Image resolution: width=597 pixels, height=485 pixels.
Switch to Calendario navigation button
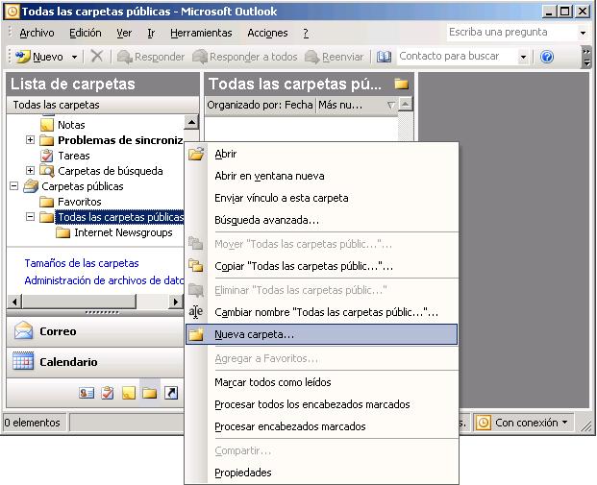click(x=95, y=362)
